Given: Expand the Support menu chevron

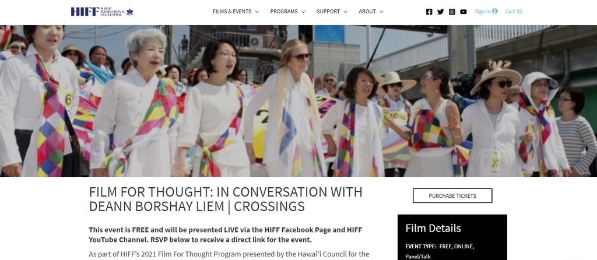Looking at the screenshot, I should [x=346, y=12].
